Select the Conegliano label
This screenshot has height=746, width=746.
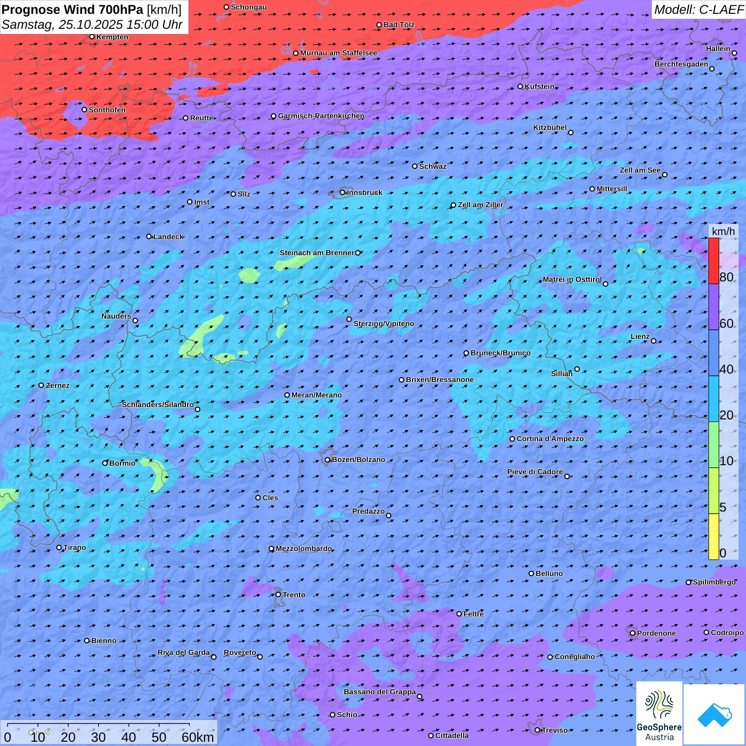click(x=575, y=656)
